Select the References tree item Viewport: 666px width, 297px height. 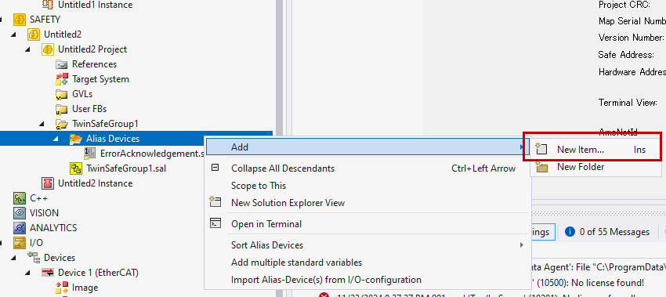(x=94, y=64)
